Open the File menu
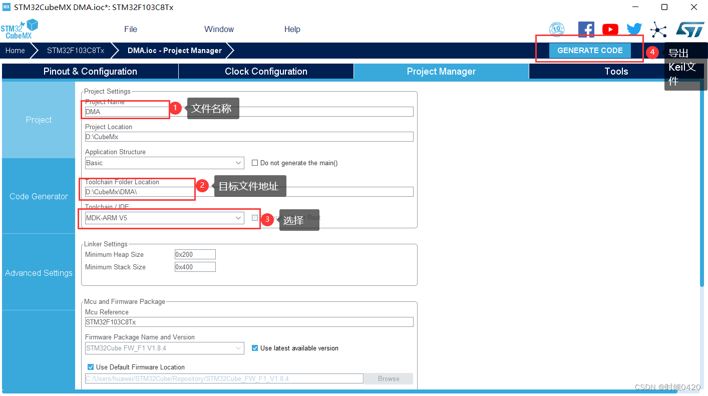Viewport: 708px width, 396px height. coord(131,29)
